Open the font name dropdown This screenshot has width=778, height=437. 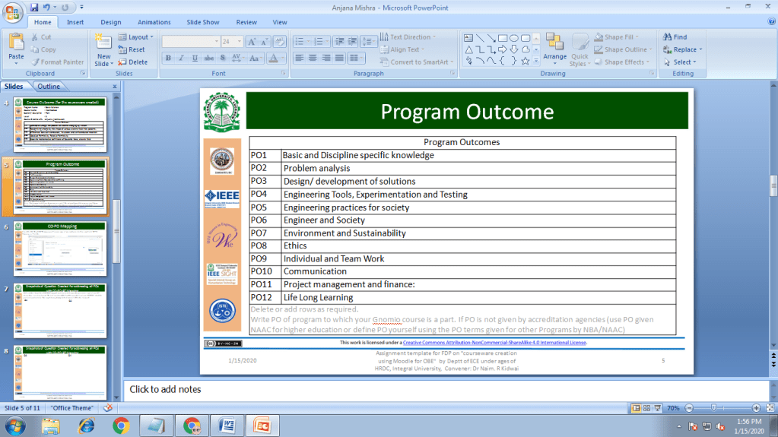tap(216, 42)
